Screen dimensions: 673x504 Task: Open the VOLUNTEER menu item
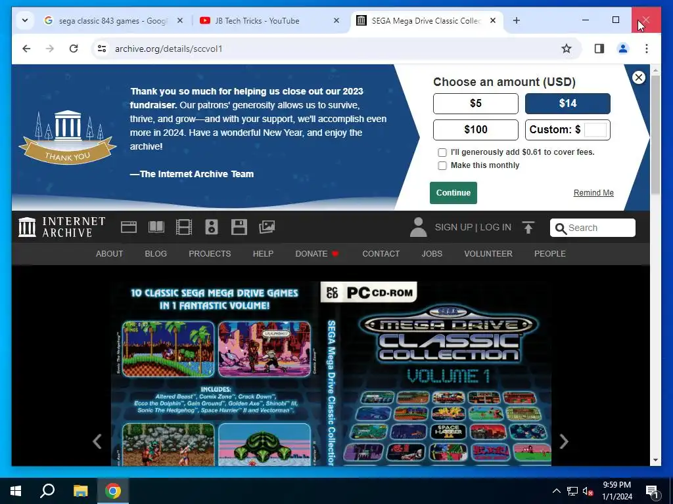[x=488, y=254]
